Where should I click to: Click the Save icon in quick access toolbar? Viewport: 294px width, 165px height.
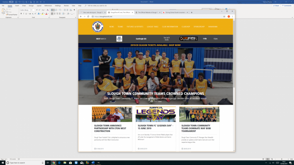[16, 2]
